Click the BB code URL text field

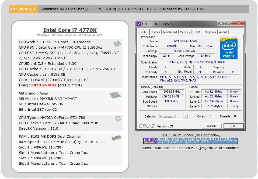(190, 148)
